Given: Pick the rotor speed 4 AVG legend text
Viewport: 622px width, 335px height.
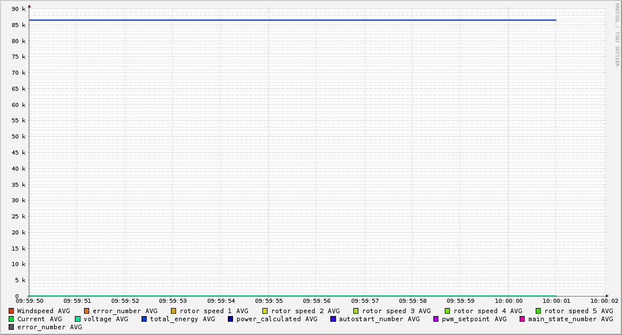Looking at the screenshot, I should [x=487, y=311].
